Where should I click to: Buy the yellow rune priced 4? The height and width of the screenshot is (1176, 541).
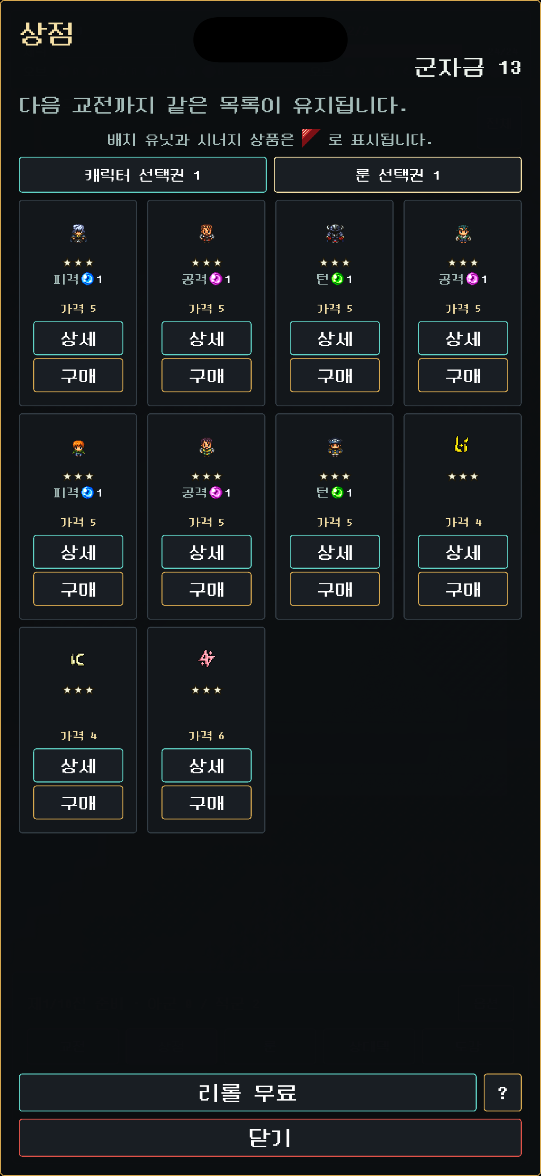click(x=463, y=589)
